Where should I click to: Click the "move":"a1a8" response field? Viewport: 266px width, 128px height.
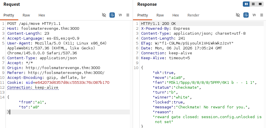(x=169, y=78)
